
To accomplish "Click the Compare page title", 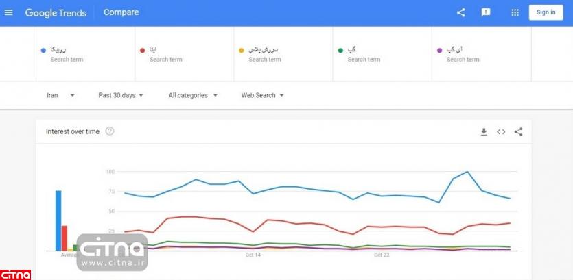I will pyautogui.click(x=121, y=12).
